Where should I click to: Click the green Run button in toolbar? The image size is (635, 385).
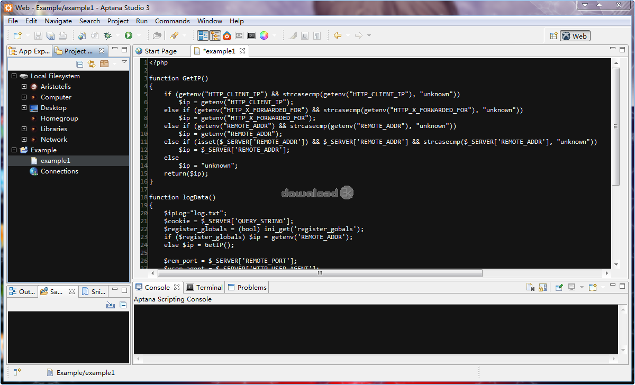pyautogui.click(x=128, y=35)
